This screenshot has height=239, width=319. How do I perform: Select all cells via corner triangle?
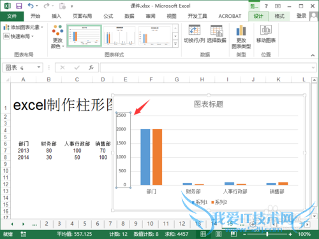coord(7,79)
